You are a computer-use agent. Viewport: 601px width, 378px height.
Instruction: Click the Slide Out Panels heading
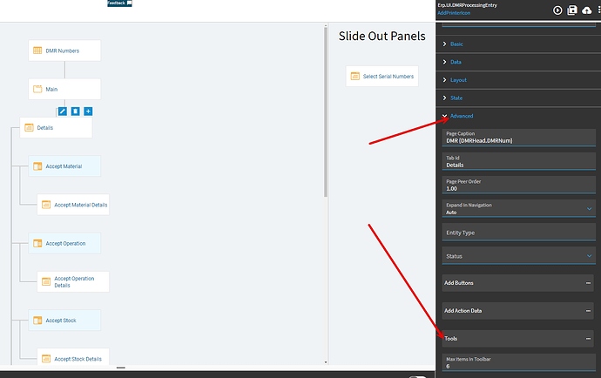pos(382,36)
